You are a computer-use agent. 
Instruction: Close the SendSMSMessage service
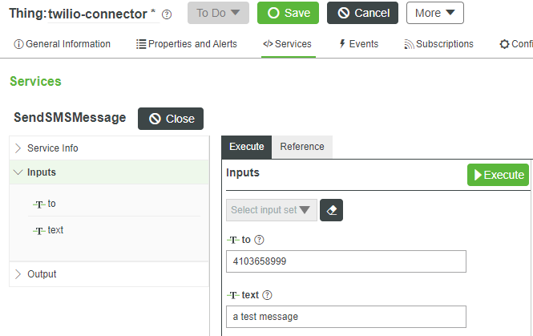(x=171, y=119)
